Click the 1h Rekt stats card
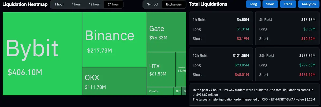 tap(221, 29)
